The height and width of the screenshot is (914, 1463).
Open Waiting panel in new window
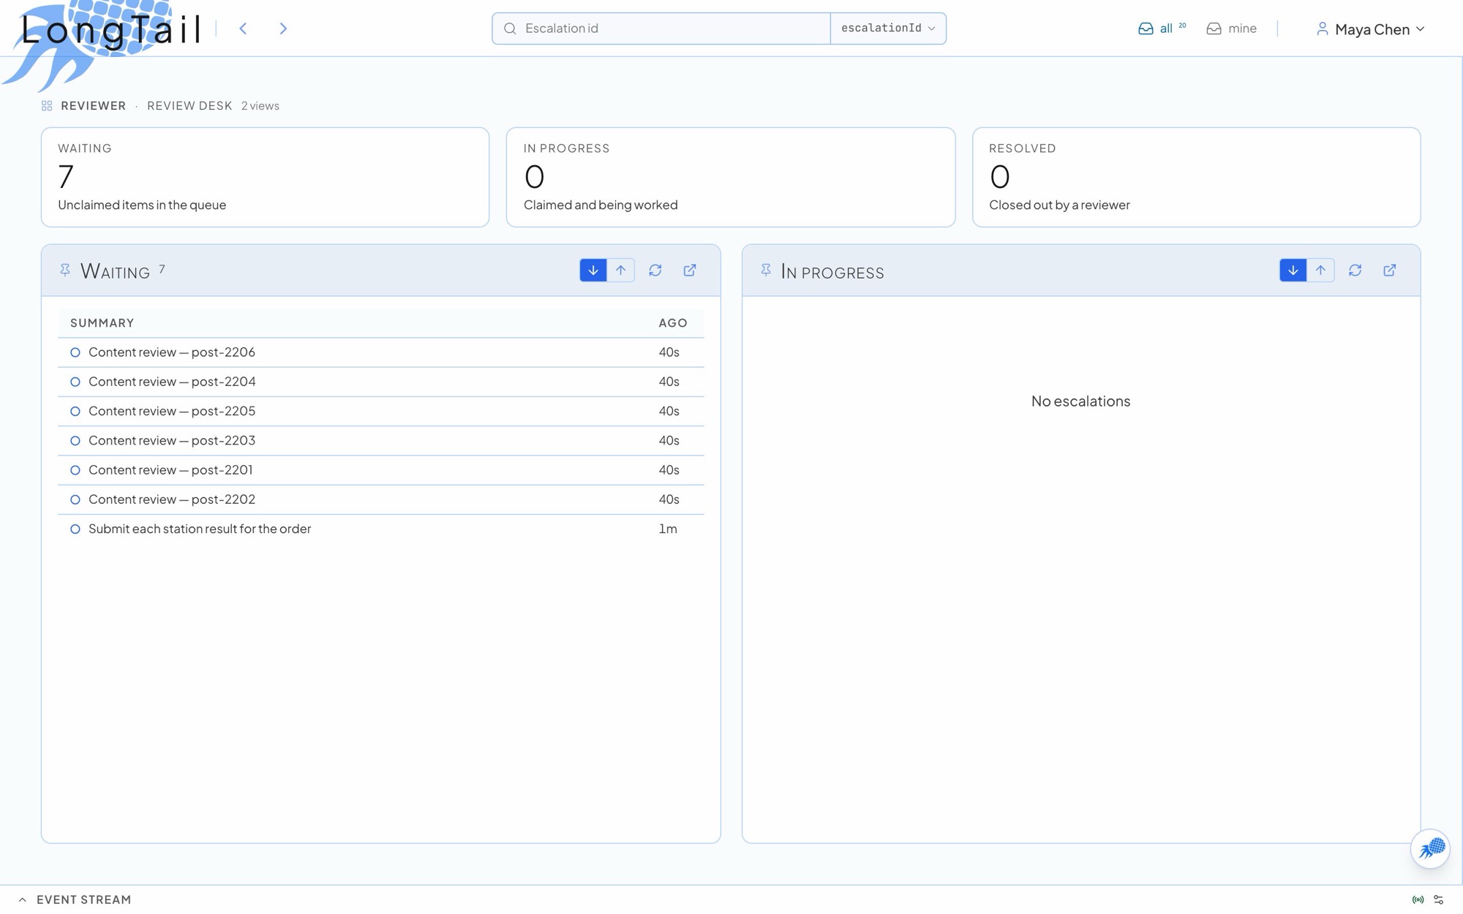(x=690, y=271)
